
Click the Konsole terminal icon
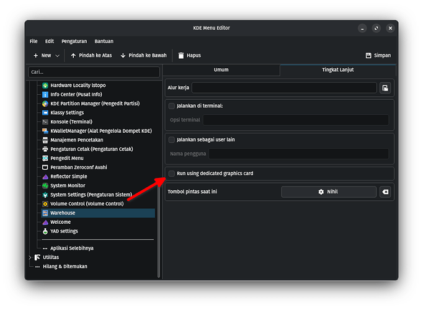click(x=45, y=122)
